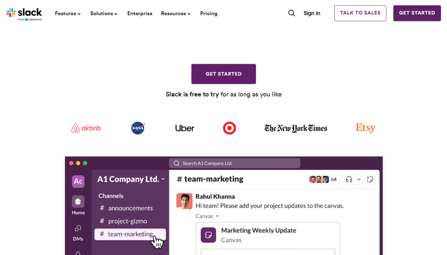Screen dimensions: 447x255
Task: Open the Marketing Weekly Update canvas icon
Action: (208, 235)
